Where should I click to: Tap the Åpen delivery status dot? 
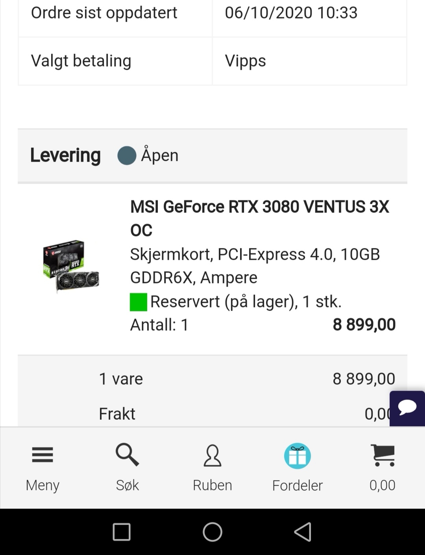pos(127,155)
